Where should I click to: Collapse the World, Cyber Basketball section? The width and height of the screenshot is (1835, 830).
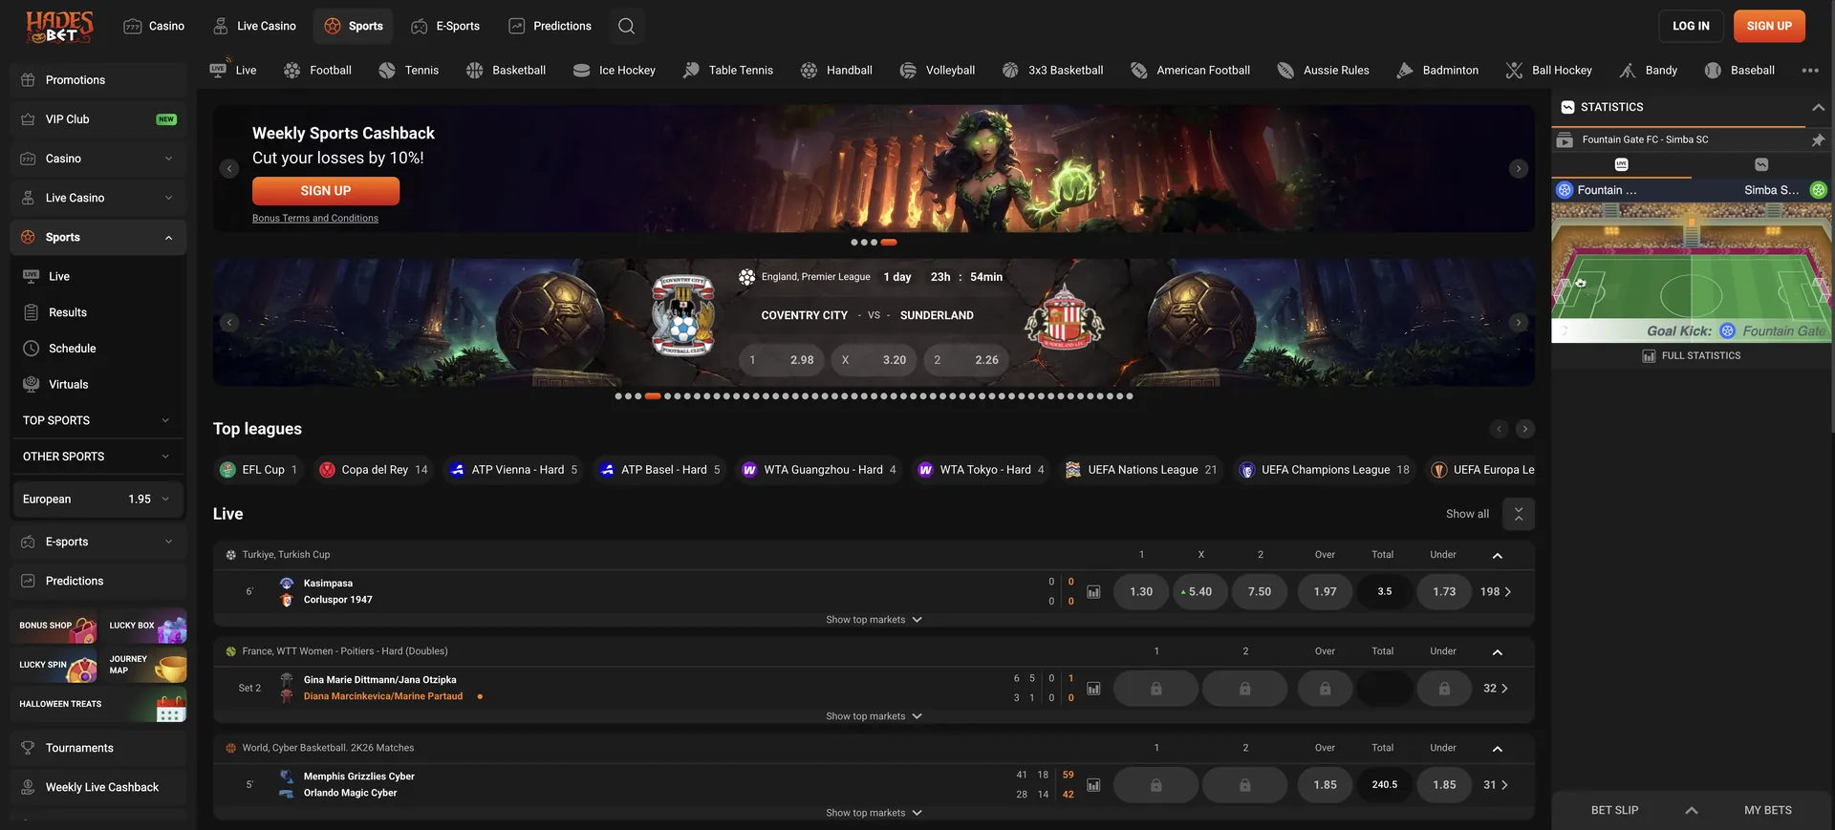(x=1498, y=749)
